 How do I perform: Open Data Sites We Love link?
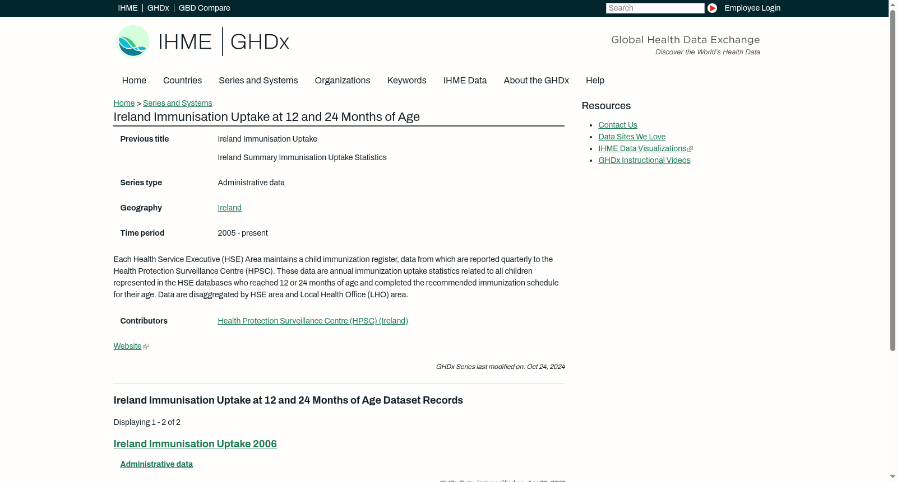click(x=632, y=137)
